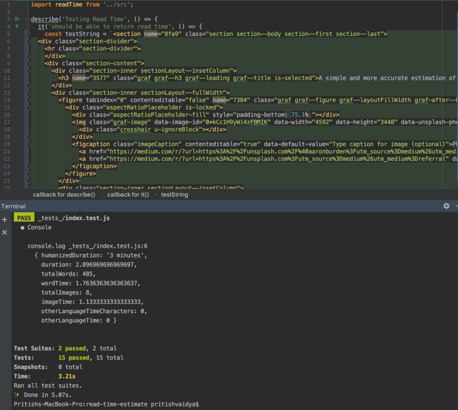Click the 'Snapshots: 0 total' line

pyautogui.click(x=48, y=367)
